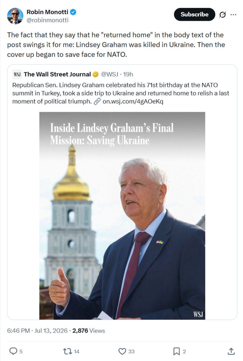This screenshot has width=243, height=361.
Task: Click the WSJ logo avatar in quoted post
Action: (17, 74)
